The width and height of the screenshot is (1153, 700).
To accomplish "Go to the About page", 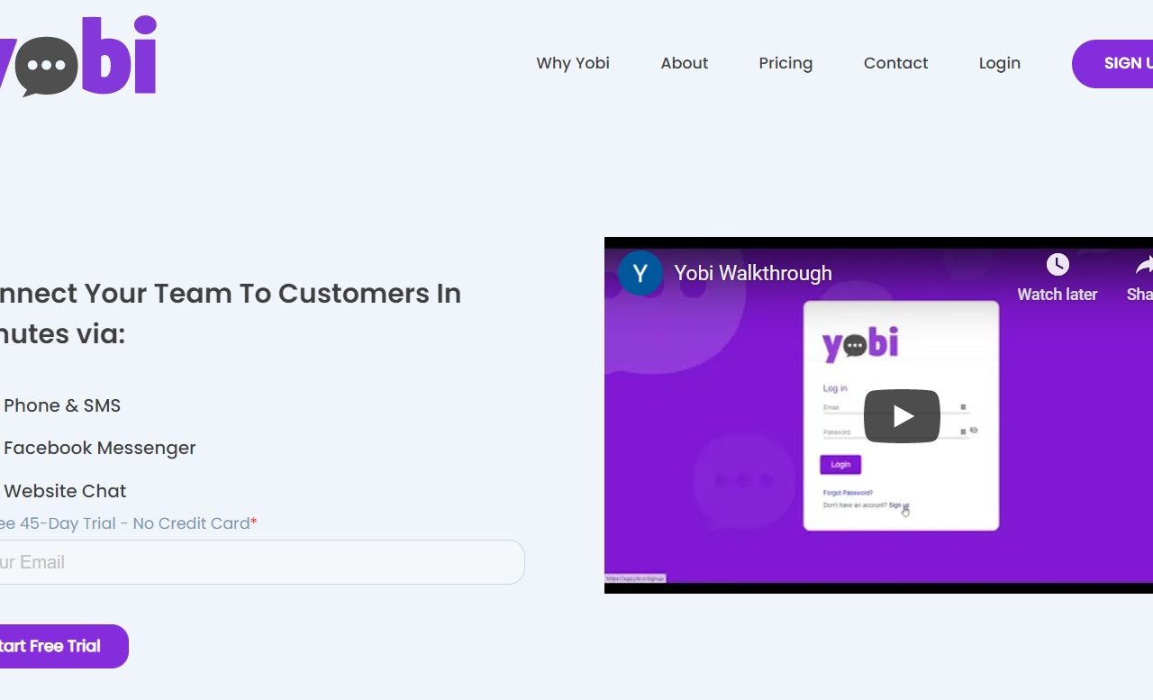I will (684, 63).
